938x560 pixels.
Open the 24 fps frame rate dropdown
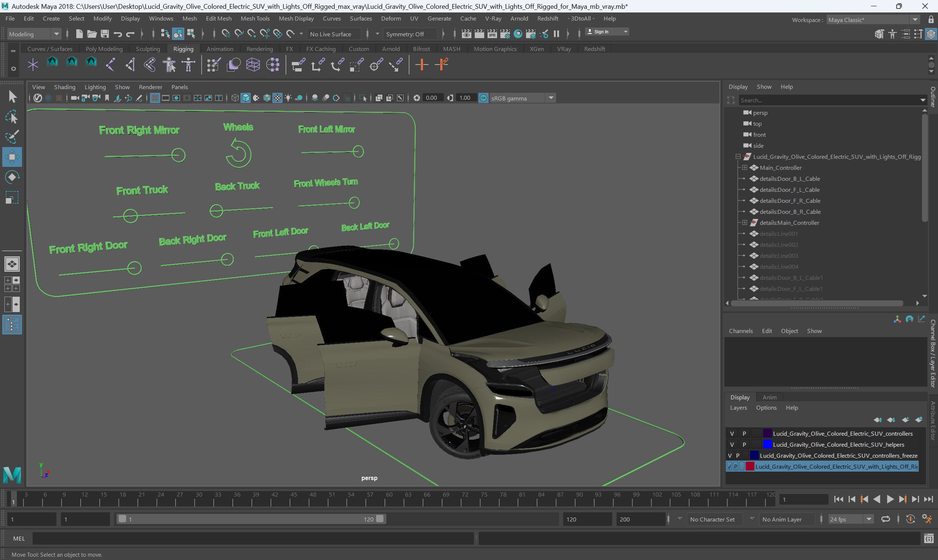851,519
